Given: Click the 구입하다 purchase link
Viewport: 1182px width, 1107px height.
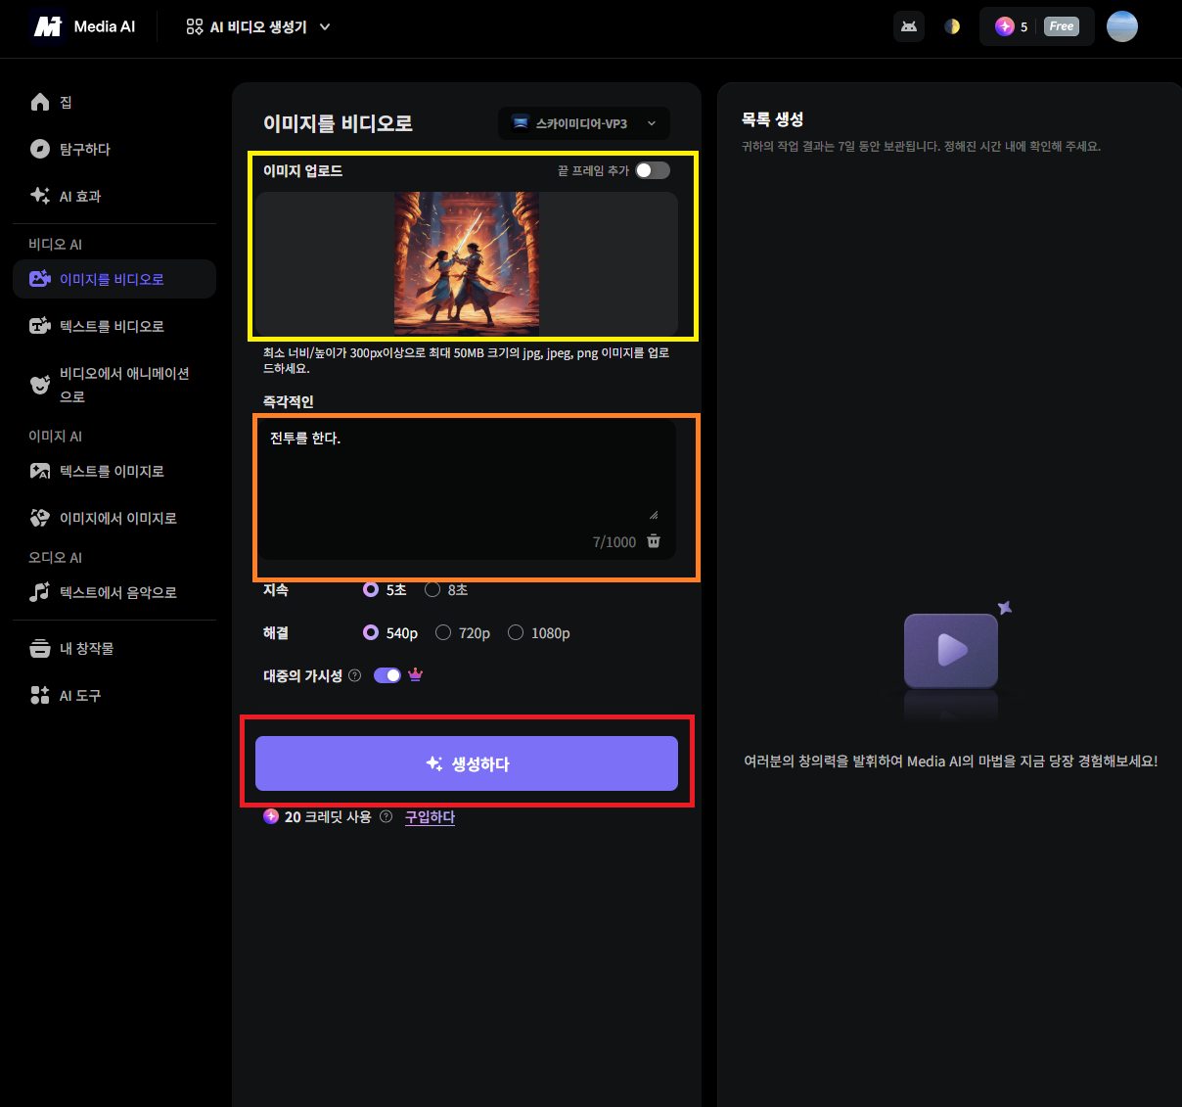Looking at the screenshot, I should pyautogui.click(x=431, y=816).
